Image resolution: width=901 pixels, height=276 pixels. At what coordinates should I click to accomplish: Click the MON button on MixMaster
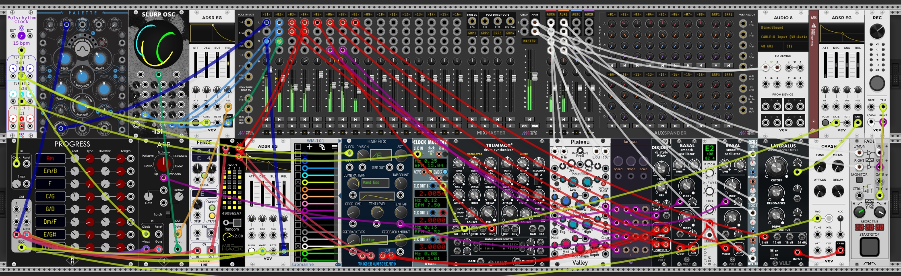(535, 126)
